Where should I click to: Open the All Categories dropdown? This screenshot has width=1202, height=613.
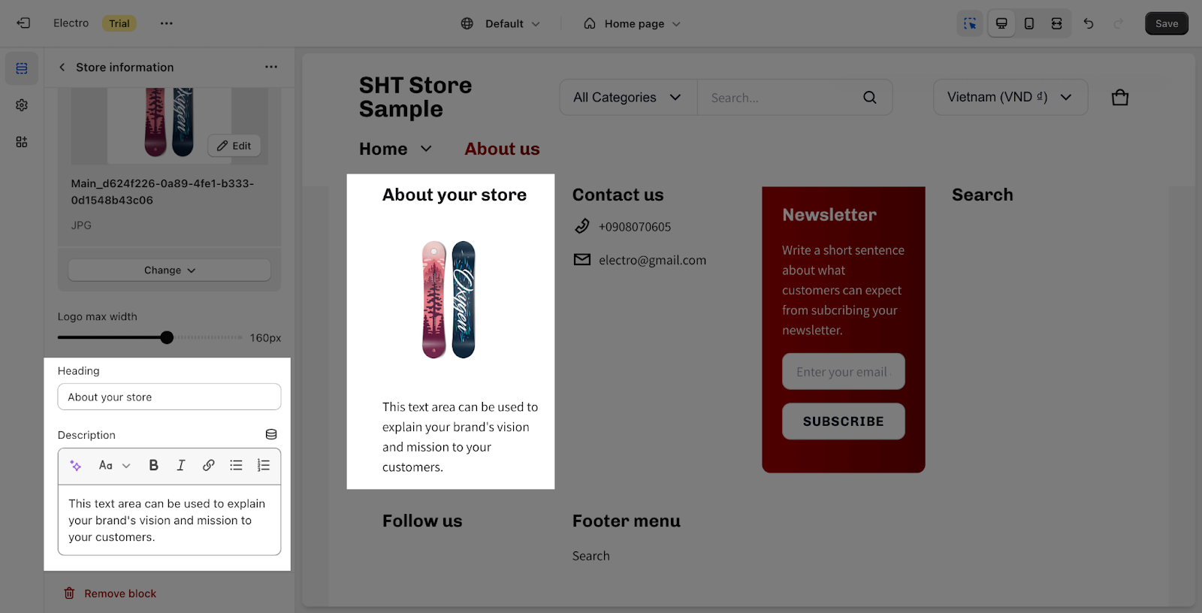coord(628,98)
